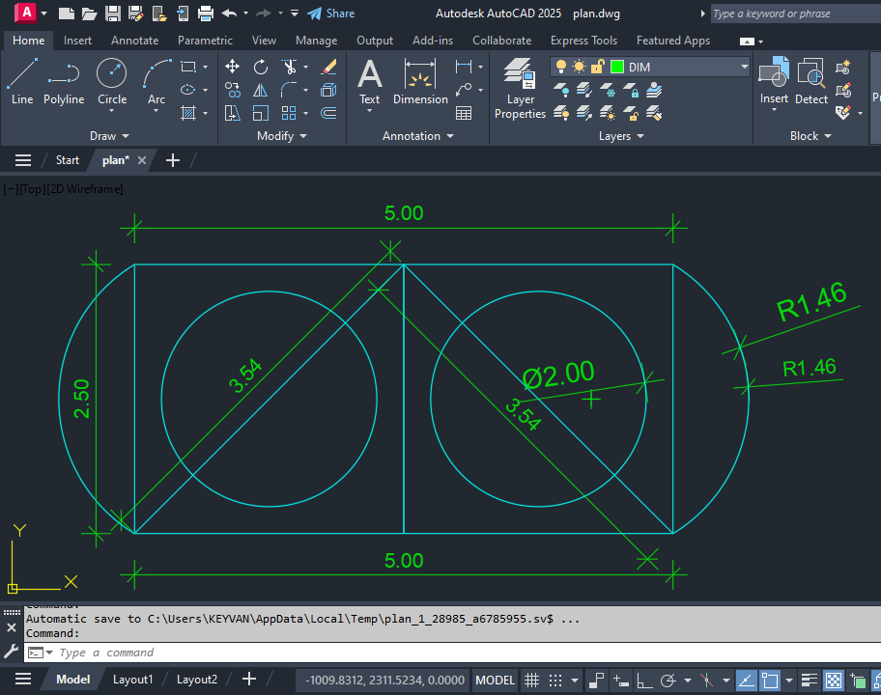Switch to the Annotate ribbon tab
Image resolution: width=881 pixels, height=695 pixels.
(135, 41)
